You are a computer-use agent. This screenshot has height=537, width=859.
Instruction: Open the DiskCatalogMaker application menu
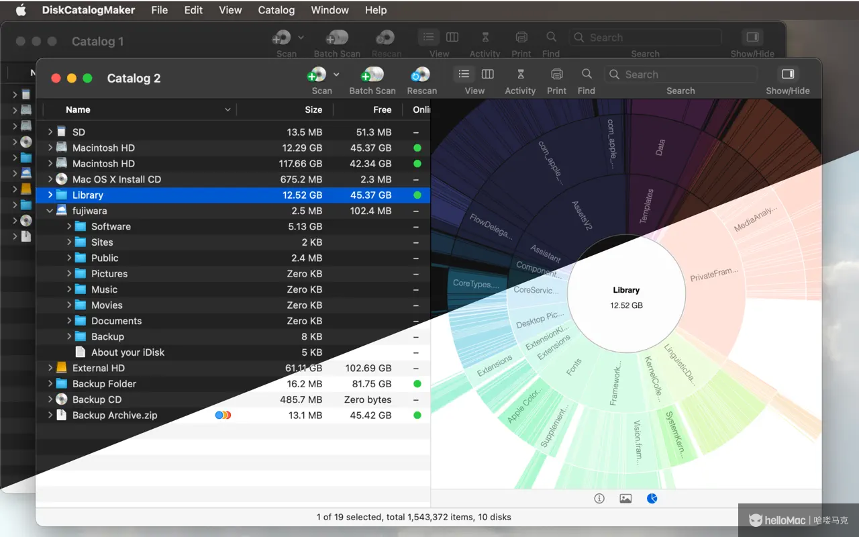coord(89,10)
